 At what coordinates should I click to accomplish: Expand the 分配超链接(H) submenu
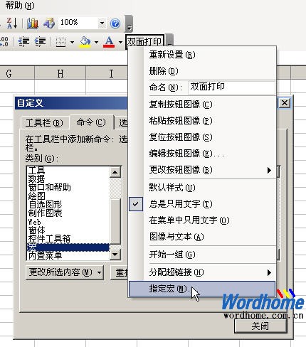click(x=203, y=272)
